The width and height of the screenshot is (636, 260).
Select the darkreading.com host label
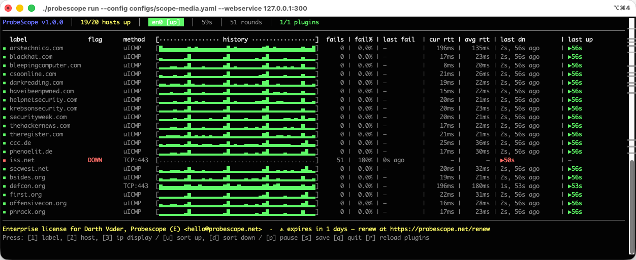tap(37, 83)
